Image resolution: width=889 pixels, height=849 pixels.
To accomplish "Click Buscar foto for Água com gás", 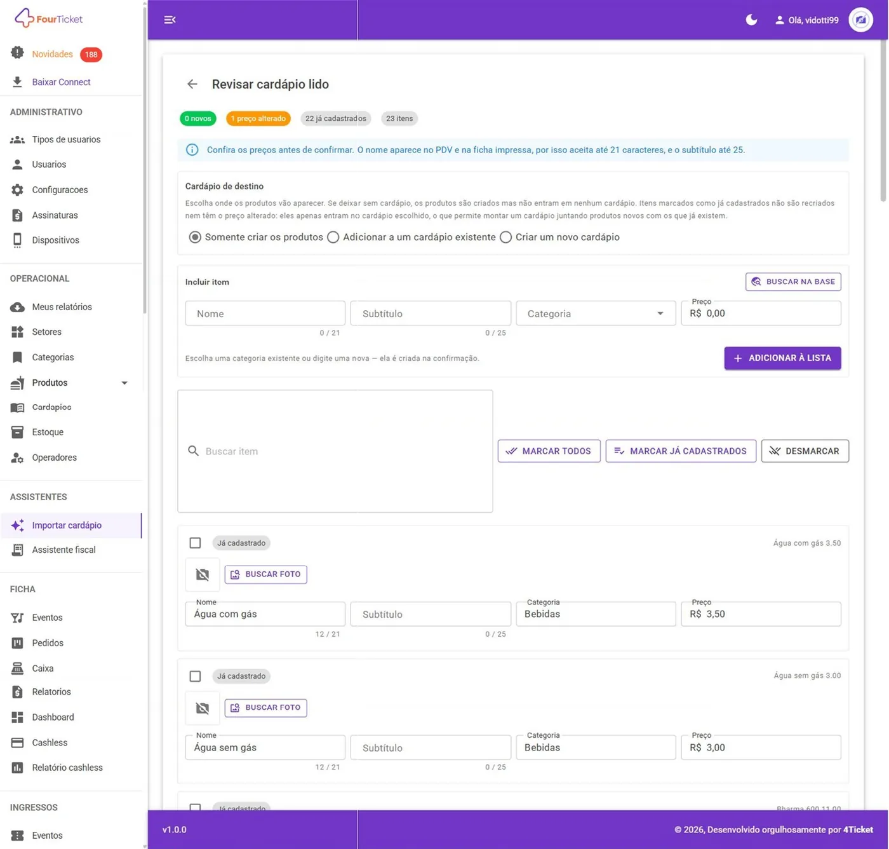I will click(265, 574).
